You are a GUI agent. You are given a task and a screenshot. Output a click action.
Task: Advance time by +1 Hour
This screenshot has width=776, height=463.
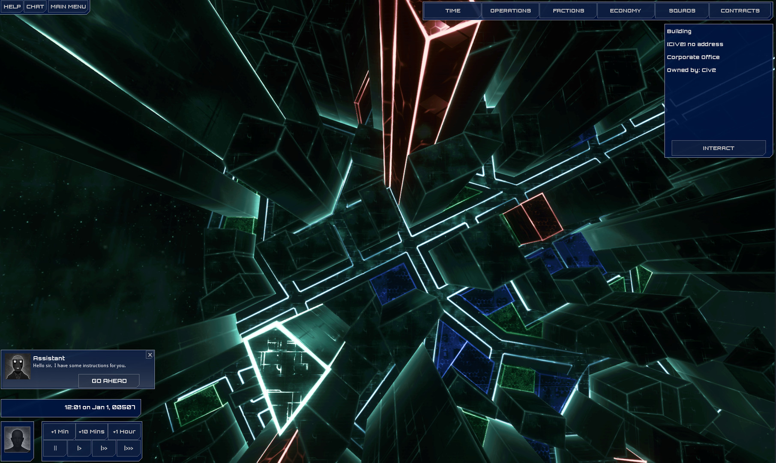(x=124, y=431)
